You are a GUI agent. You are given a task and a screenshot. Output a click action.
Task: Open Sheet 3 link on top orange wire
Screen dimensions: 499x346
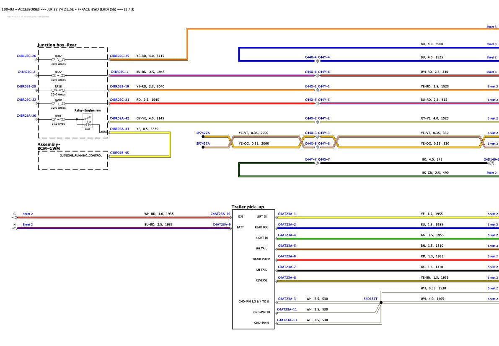pos(491,27)
